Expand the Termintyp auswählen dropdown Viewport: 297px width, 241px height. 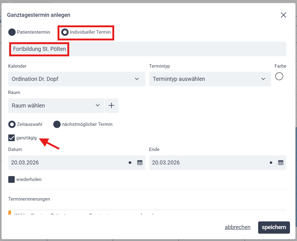210,79
